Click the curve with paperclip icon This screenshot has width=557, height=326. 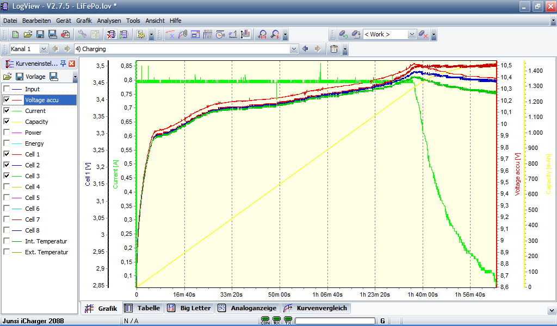(183, 34)
